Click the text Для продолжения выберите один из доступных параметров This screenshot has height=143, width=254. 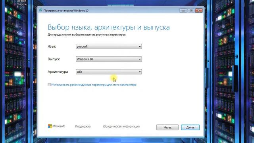(87, 35)
